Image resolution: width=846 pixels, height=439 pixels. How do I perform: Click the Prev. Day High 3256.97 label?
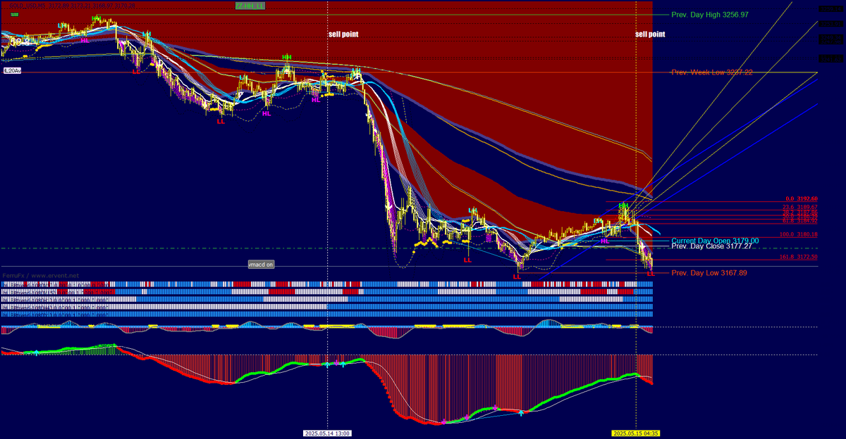click(x=709, y=15)
